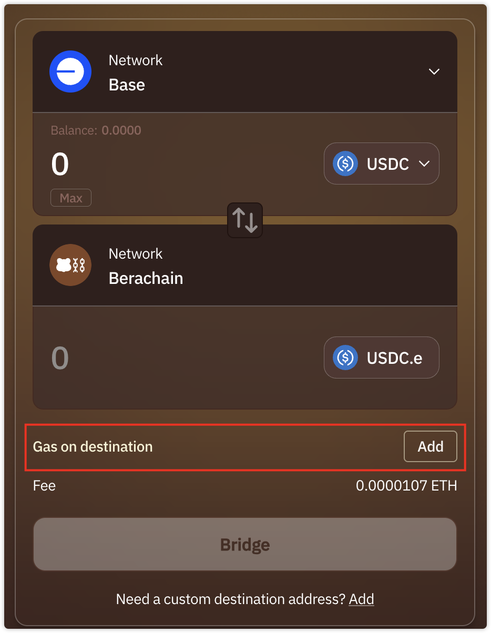The height and width of the screenshot is (633, 491).
Task: Click the Balance 0.0000 label
Action: click(96, 130)
